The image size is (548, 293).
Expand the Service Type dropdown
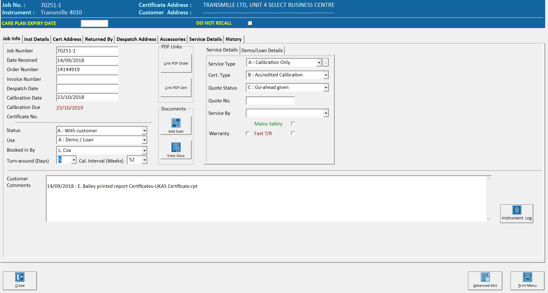(x=319, y=62)
